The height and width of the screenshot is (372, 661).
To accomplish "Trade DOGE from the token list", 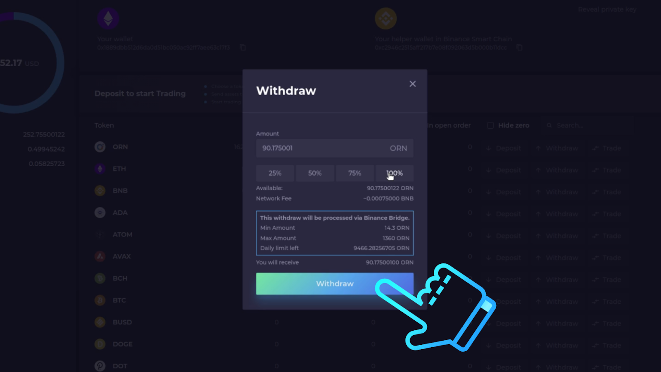I will click(x=606, y=345).
